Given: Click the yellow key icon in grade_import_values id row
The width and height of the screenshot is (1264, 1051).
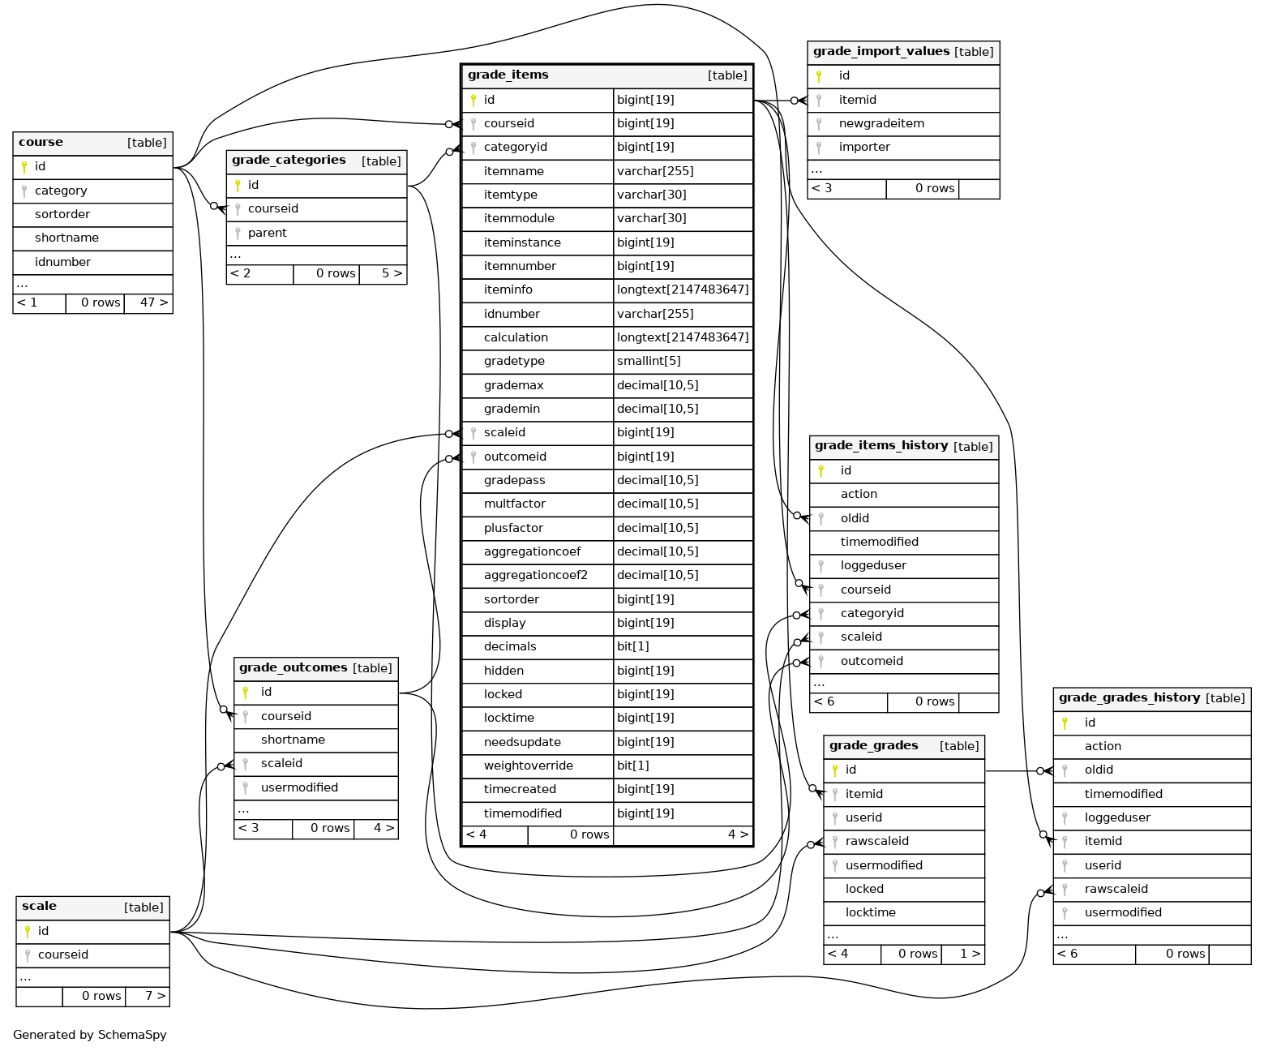Looking at the screenshot, I should point(819,76).
